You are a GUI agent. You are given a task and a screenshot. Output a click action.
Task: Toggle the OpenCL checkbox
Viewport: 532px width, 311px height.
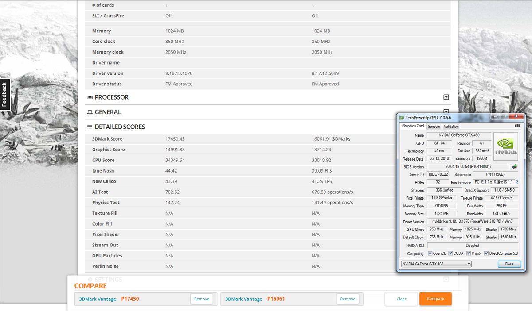coord(430,253)
